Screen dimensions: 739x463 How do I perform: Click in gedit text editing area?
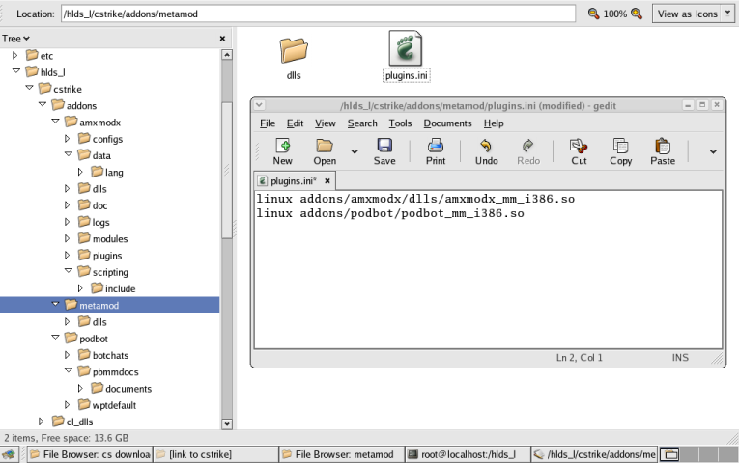coord(488,269)
